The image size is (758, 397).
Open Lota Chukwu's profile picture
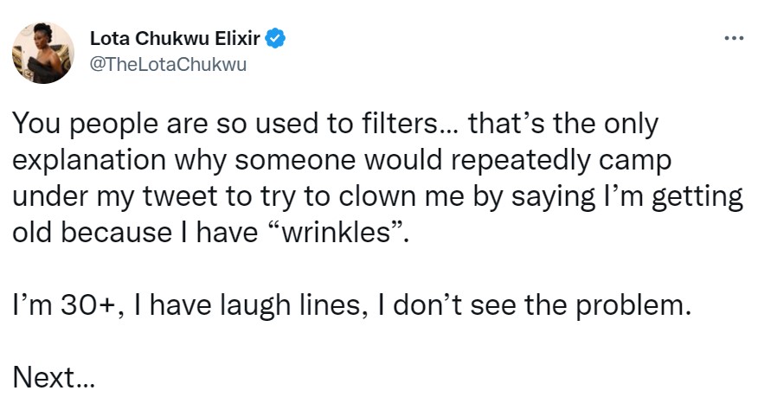tap(42, 53)
